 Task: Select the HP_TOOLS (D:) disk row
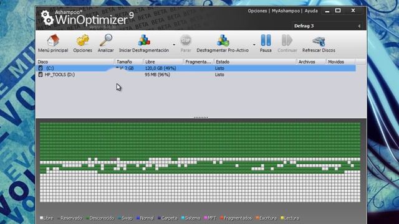click(196, 75)
